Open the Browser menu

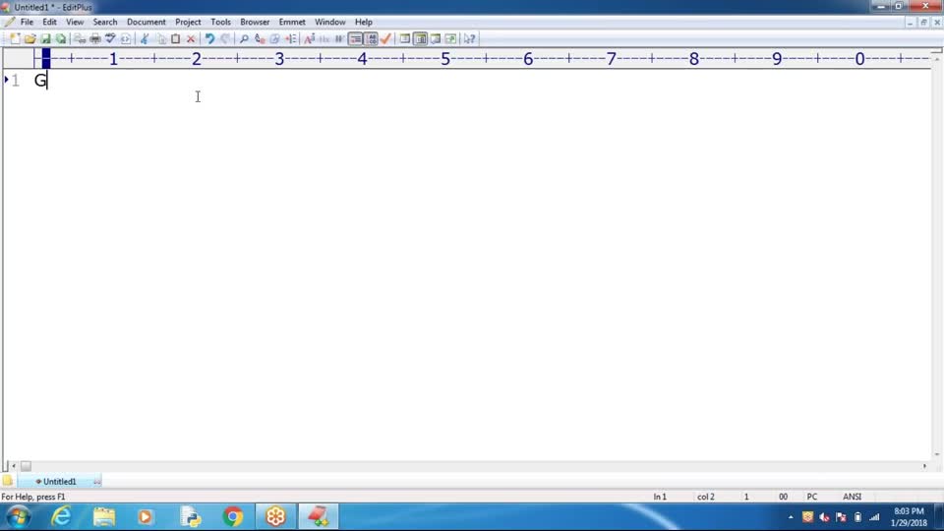tap(255, 23)
